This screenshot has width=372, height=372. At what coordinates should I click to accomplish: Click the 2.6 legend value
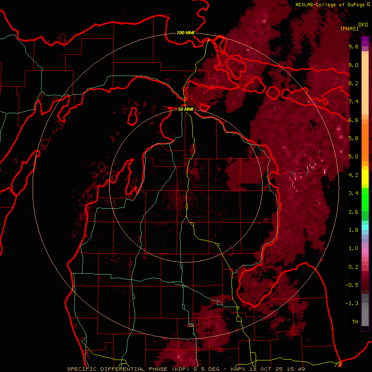pyautogui.click(x=353, y=212)
